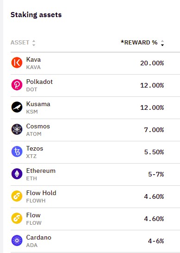The image size is (180, 253).
Task: Click the Ethereum diamond logo icon
Action: click(x=17, y=174)
